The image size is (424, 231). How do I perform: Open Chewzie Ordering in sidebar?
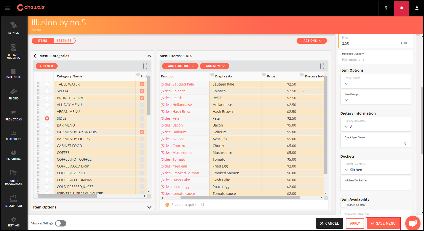pyautogui.click(x=13, y=52)
